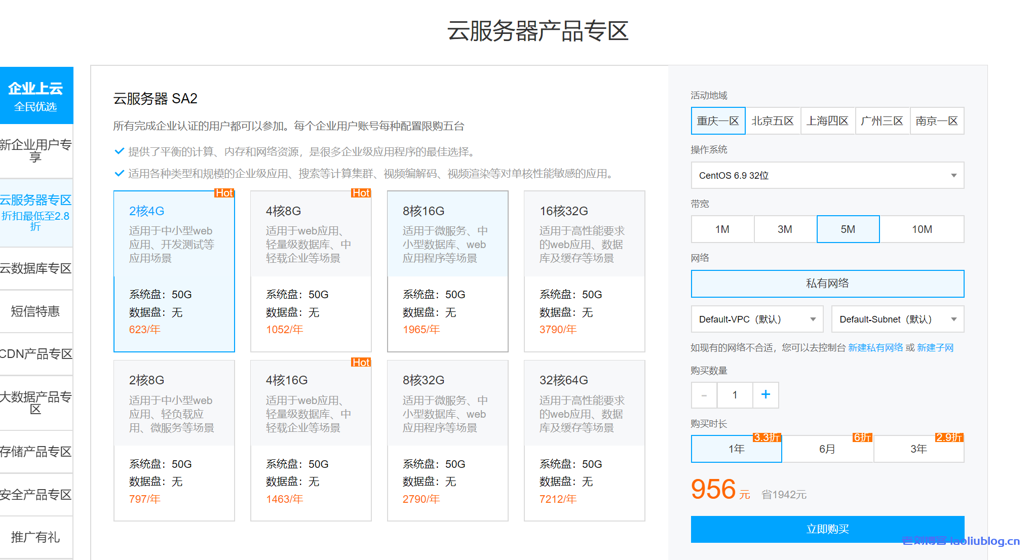This screenshot has width=1033, height=560.
Task: Choose 3年 purchase duration with 2.9折 discount
Action: point(919,449)
